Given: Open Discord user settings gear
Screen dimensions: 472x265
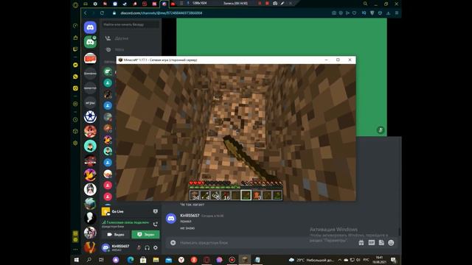Looking at the screenshot, I should pyautogui.click(x=156, y=247).
